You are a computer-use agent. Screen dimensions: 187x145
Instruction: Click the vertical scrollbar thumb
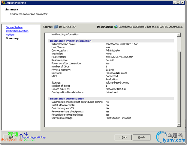(x=179, y=87)
